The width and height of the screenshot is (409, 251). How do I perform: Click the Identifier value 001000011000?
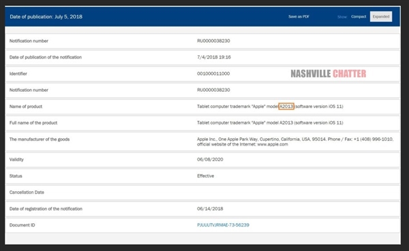213,73
